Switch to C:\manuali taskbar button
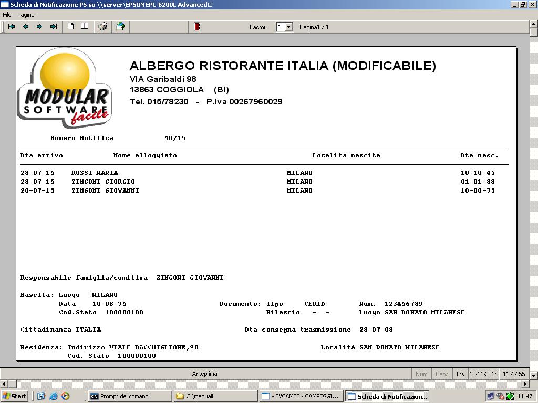 [215, 396]
